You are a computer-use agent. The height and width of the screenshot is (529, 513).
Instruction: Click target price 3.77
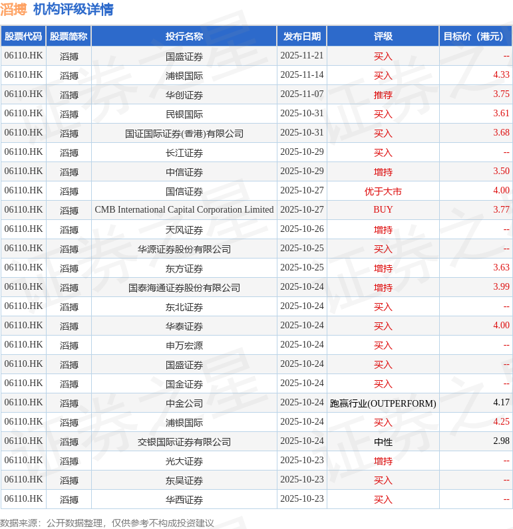501,210
